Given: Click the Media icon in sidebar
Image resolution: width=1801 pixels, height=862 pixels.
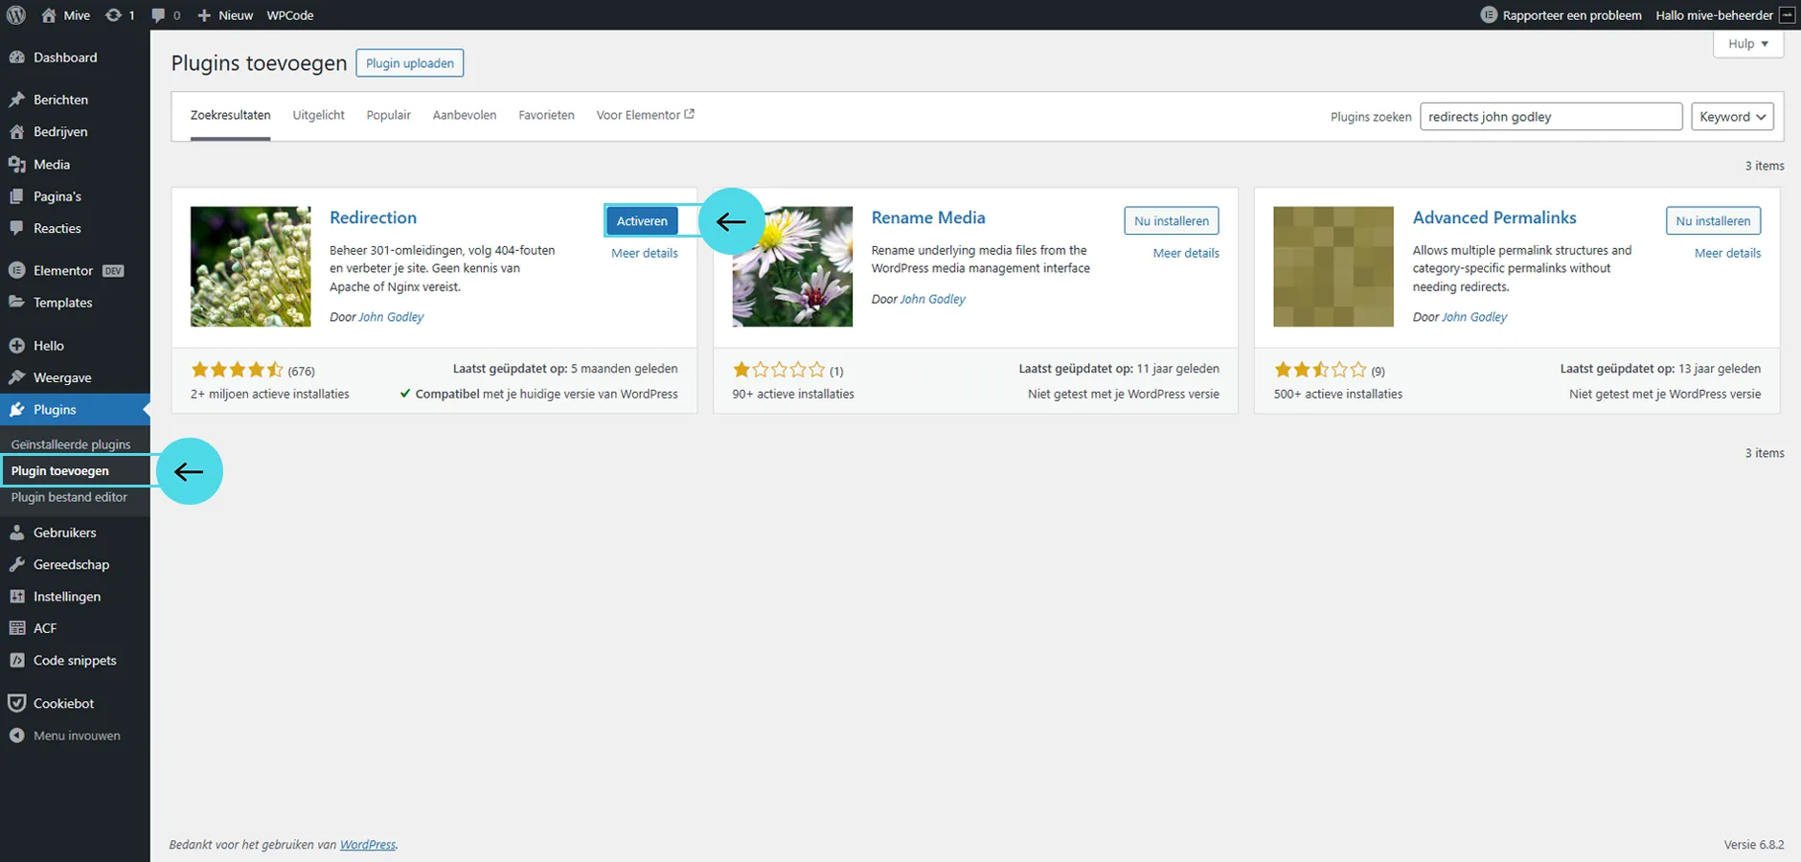Looking at the screenshot, I should point(16,165).
